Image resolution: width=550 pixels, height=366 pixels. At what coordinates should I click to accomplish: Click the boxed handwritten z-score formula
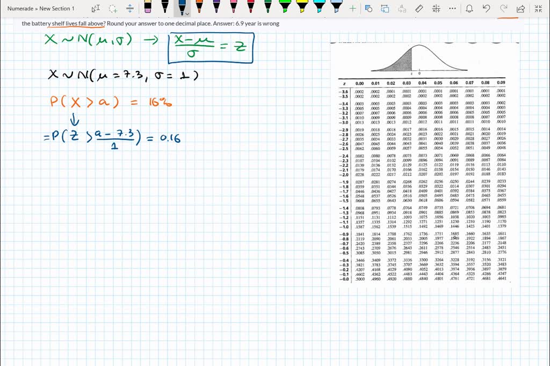pos(211,48)
